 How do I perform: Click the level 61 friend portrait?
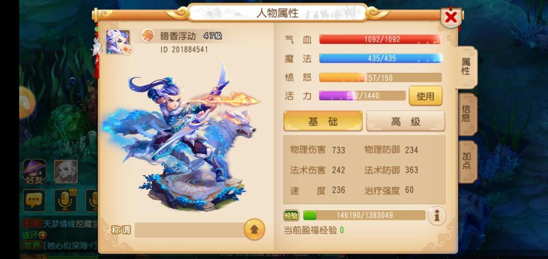(x=66, y=172)
